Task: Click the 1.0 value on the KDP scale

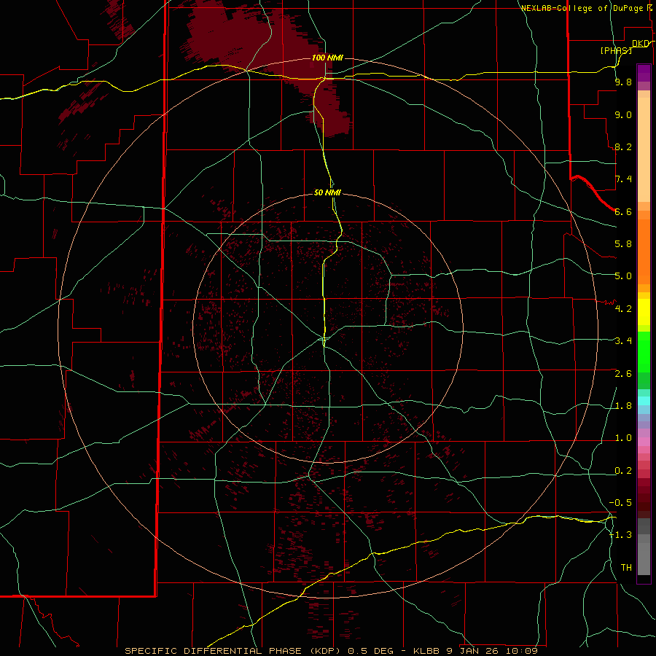Action: (623, 438)
